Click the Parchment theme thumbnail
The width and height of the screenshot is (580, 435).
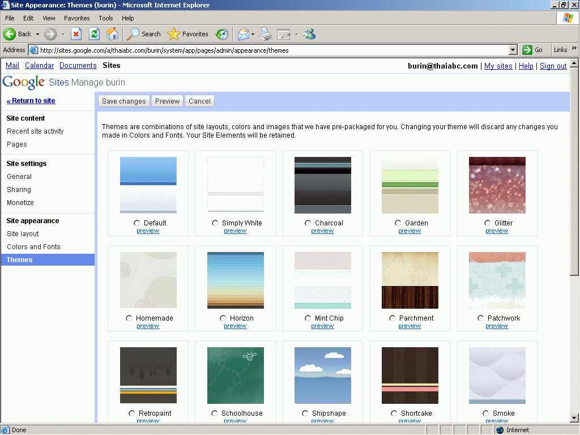pyautogui.click(x=410, y=280)
